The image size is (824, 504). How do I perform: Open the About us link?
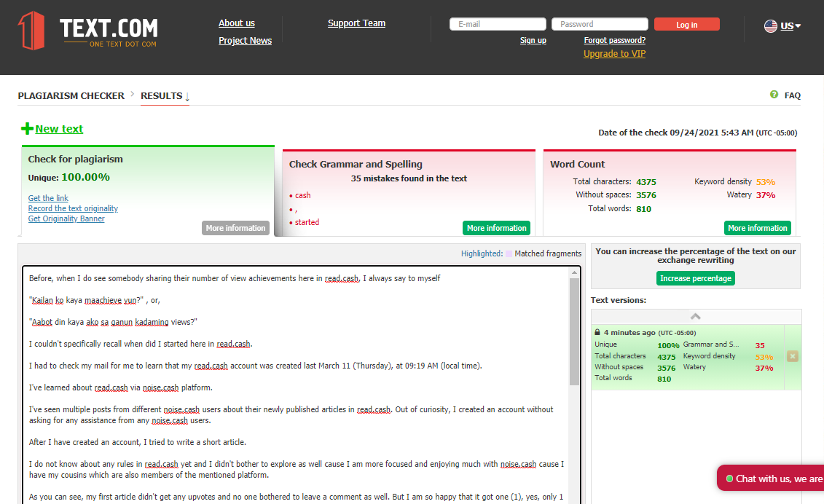(237, 23)
